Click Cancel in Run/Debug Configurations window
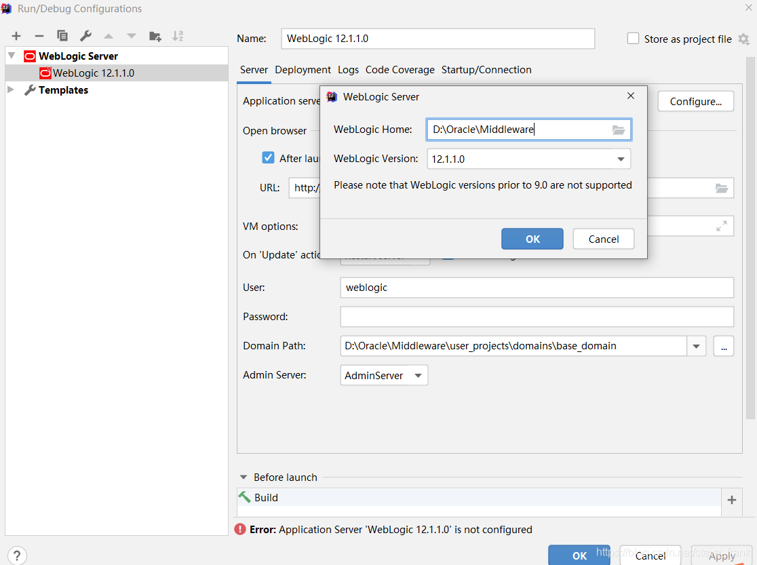Image resolution: width=757 pixels, height=565 pixels. click(651, 556)
